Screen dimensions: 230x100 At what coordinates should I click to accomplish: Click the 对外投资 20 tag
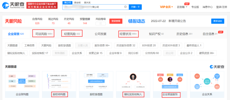[x=149, y=45]
